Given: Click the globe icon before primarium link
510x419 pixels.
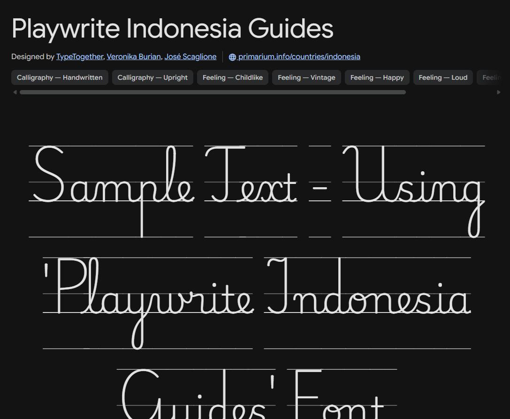Looking at the screenshot, I should 232,57.
